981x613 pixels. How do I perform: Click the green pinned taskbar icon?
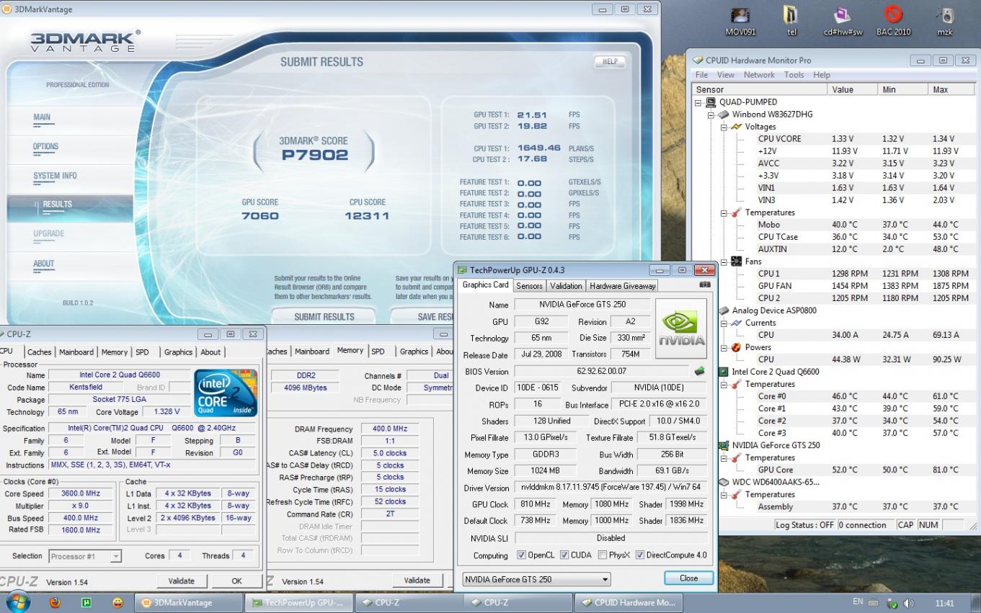coord(86,602)
